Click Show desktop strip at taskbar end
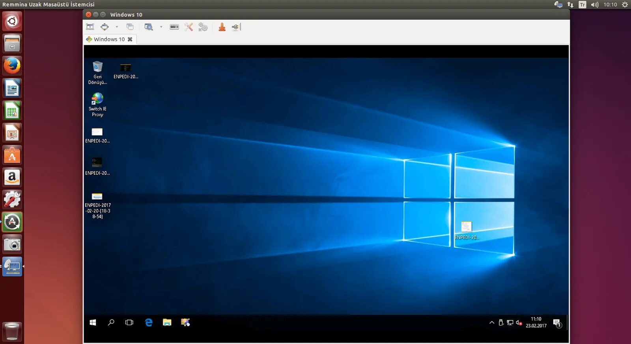Screen dimensions: 631x344 pyautogui.click(x=568, y=322)
